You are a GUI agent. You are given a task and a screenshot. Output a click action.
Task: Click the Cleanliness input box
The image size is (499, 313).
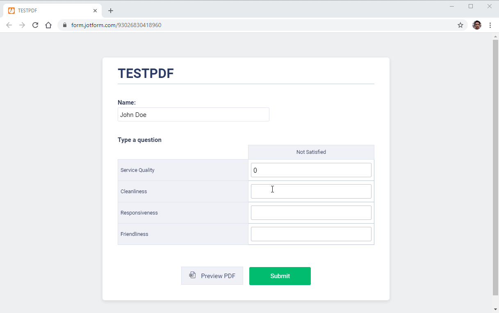point(311,191)
